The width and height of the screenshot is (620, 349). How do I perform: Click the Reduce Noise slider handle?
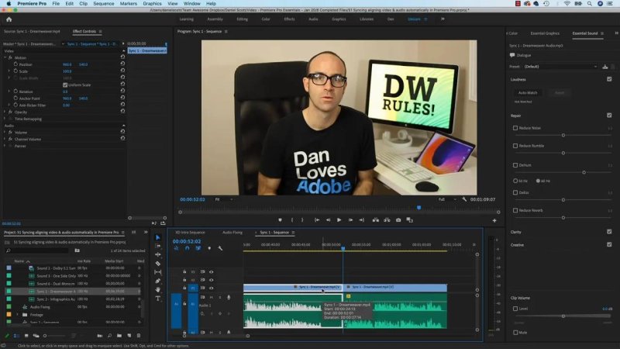pos(563,135)
